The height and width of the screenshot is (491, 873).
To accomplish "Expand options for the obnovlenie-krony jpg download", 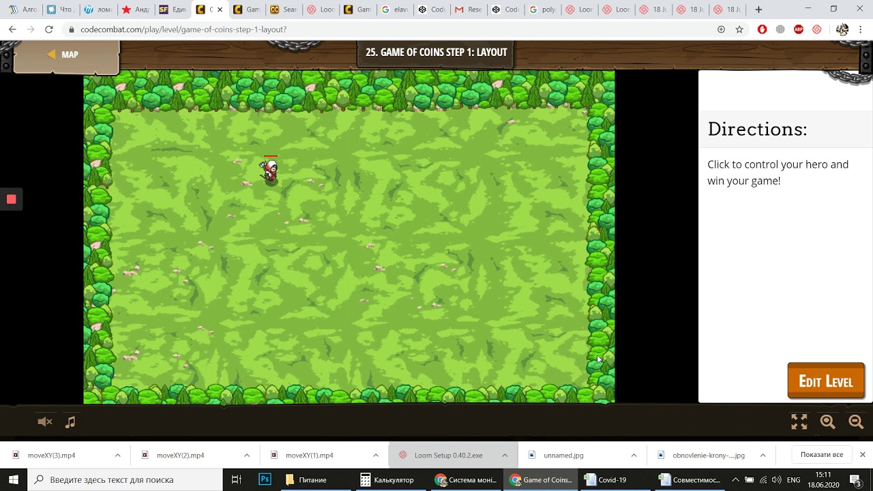I will click(763, 455).
